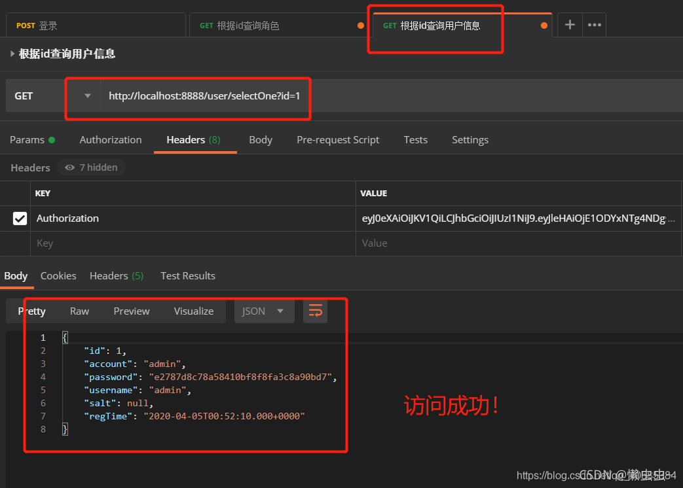
Task: Click the "account": "admin" response line
Action: pyautogui.click(x=135, y=364)
